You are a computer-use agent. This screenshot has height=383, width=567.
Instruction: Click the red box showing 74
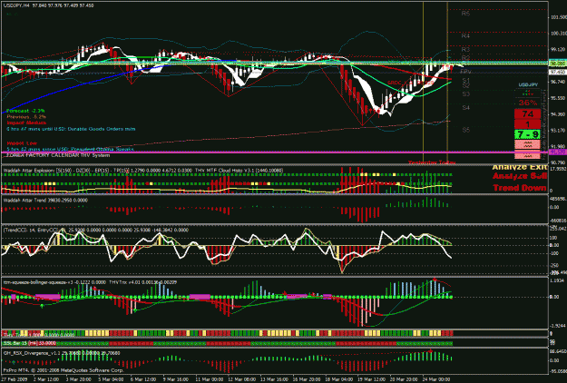point(528,114)
